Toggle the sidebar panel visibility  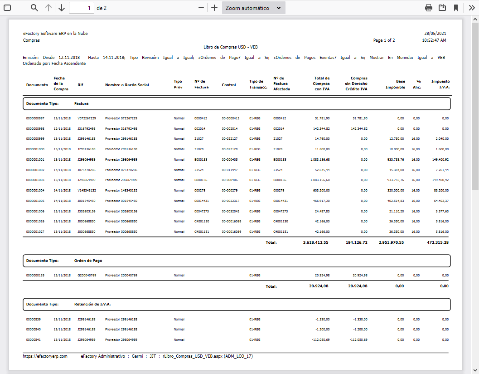(6, 8)
